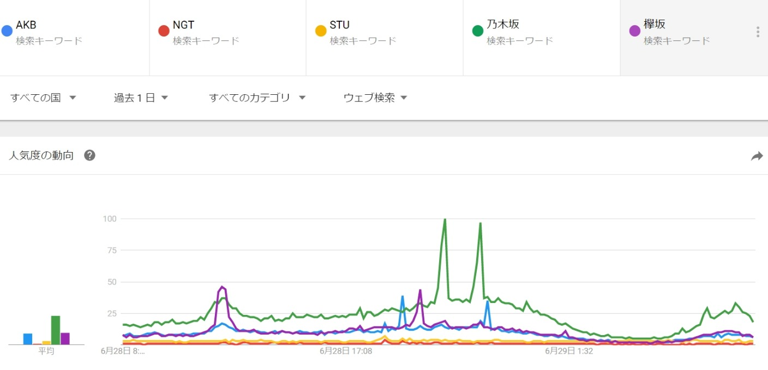Click the 人気度の動向 section heading

point(41,156)
